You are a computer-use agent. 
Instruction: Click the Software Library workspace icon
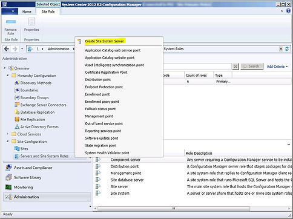click(x=8, y=177)
